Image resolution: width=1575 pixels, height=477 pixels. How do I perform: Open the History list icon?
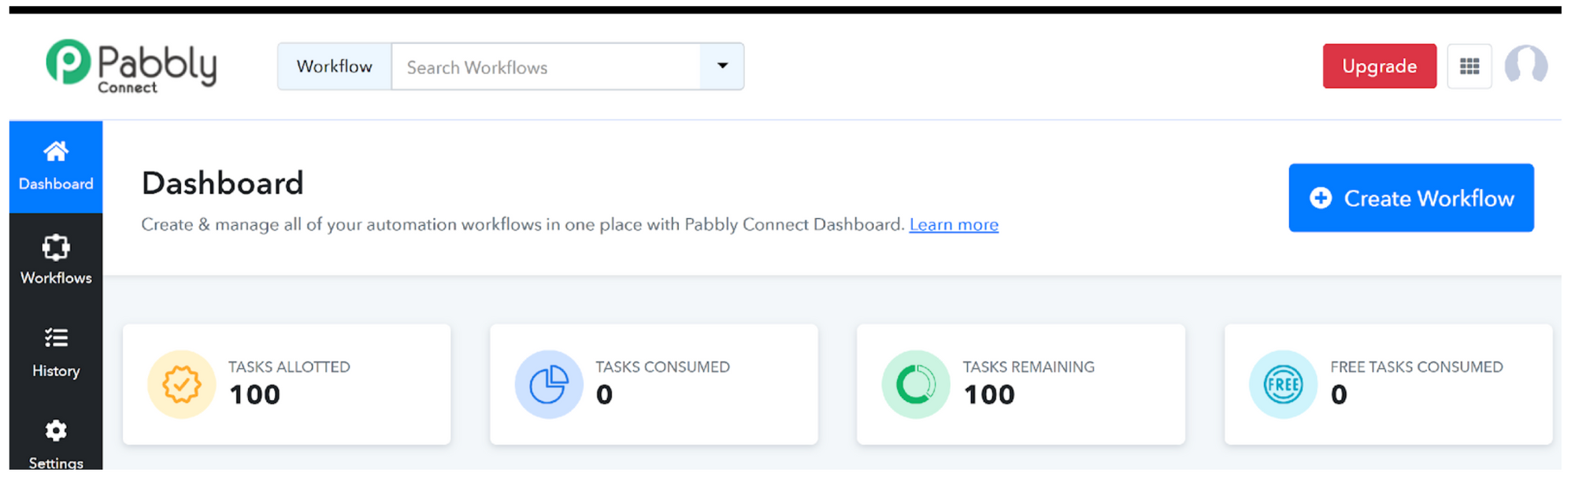[x=56, y=338]
